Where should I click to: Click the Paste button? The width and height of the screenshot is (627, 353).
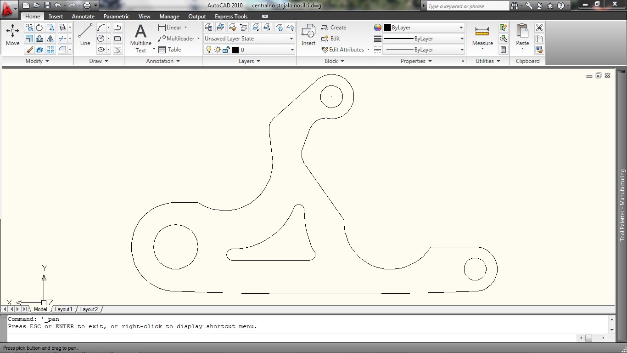pos(522,36)
